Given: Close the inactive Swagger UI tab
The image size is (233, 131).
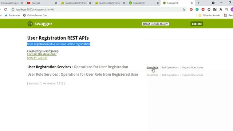Looking at the screenshot, I should 158,3.
